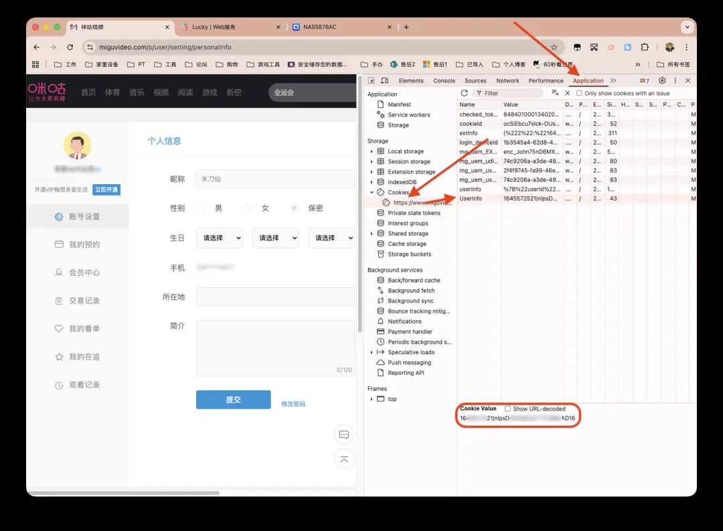Switch to the Network tab in DevTools
723x531 pixels.
coord(507,80)
